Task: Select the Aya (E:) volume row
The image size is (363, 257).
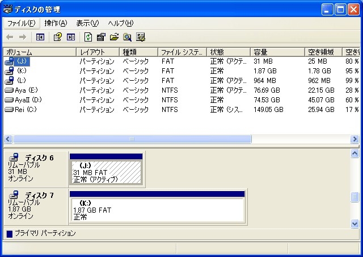Action: coord(181,90)
